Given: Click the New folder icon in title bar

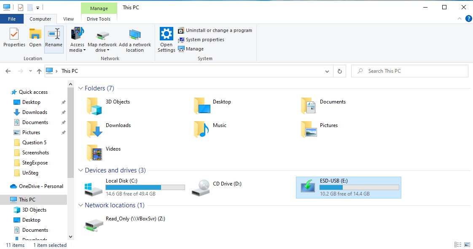Looking at the screenshot, I should click(x=30, y=8).
